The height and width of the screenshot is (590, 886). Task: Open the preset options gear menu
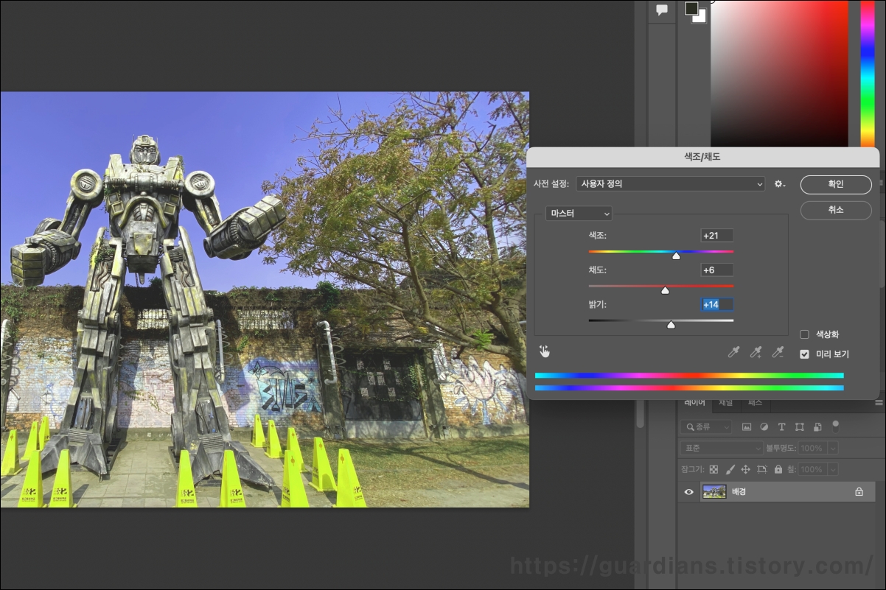(780, 184)
